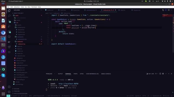
Task: Click the remote window indicator in status bar
Action: pyautogui.click(x=8, y=96)
